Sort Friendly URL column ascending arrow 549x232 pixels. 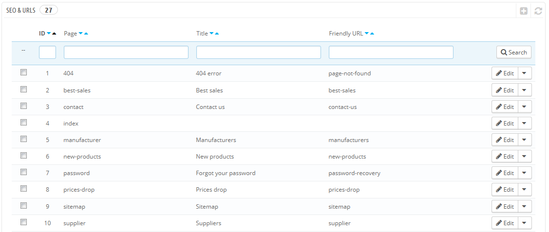[372, 34]
